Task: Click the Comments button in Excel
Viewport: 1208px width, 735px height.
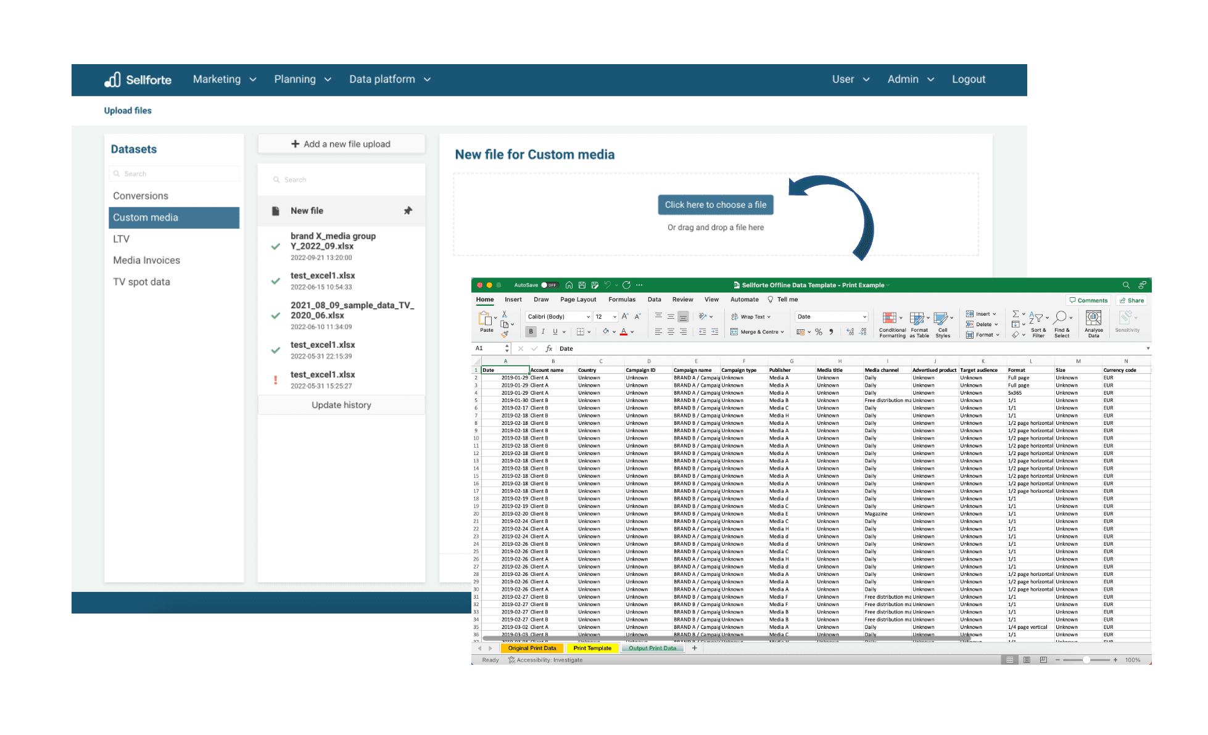Action: click(x=1089, y=300)
